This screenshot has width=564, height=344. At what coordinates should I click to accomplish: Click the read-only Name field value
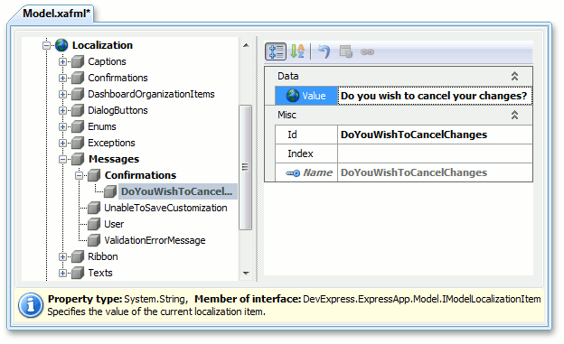point(435,172)
